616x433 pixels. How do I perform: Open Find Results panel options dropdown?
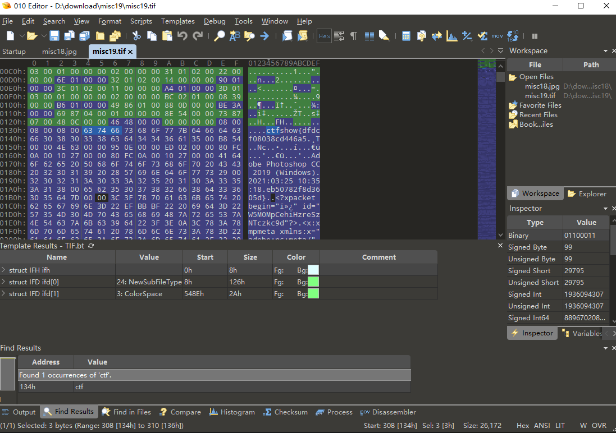(605, 348)
